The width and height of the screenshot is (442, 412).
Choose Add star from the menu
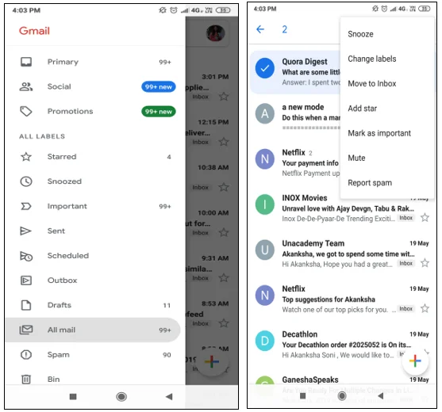pyautogui.click(x=362, y=109)
